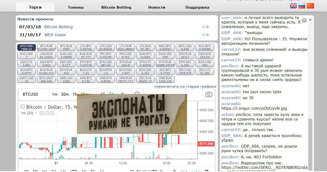Viewport: 327px width, 172px height.
Task: Select DSH/EUR pair button
Action: [205, 55]
